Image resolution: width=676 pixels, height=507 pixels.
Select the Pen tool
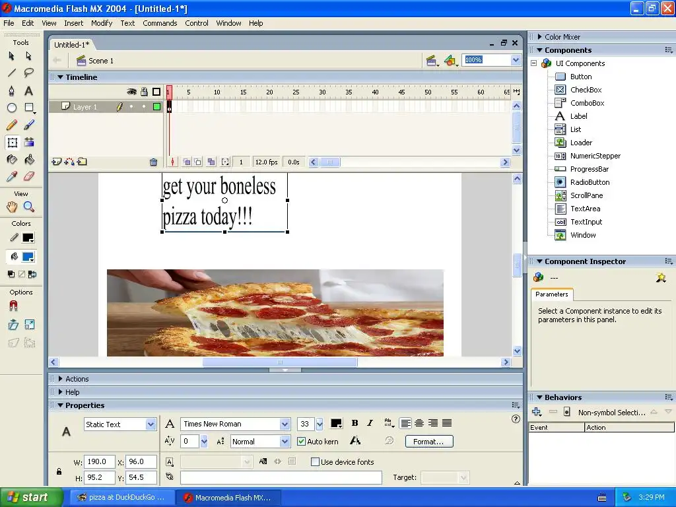pos(12,90)
